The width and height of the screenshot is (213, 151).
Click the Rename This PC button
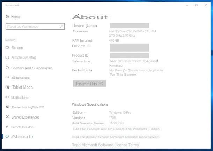89,84
